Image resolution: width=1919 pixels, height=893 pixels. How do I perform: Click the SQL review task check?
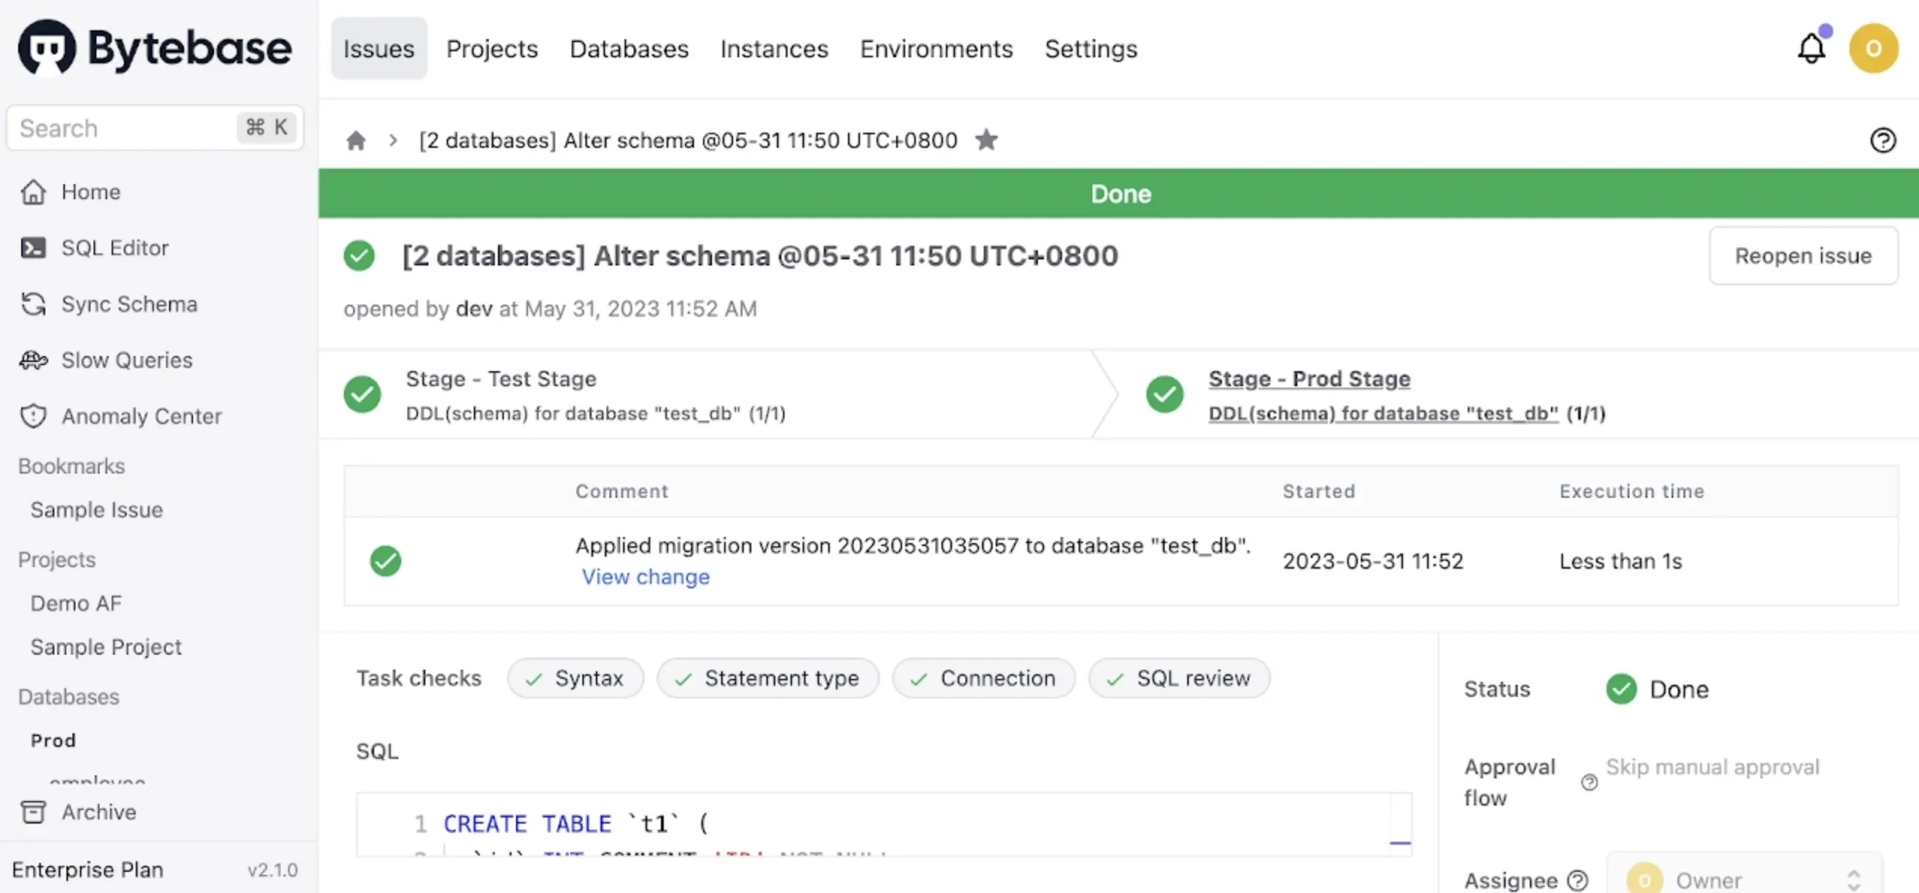[1179, 679]
